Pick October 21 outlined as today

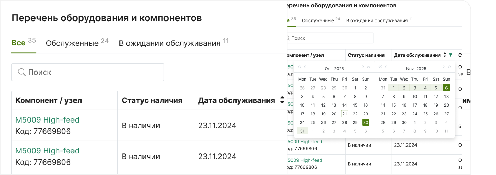tap(344, 114)
